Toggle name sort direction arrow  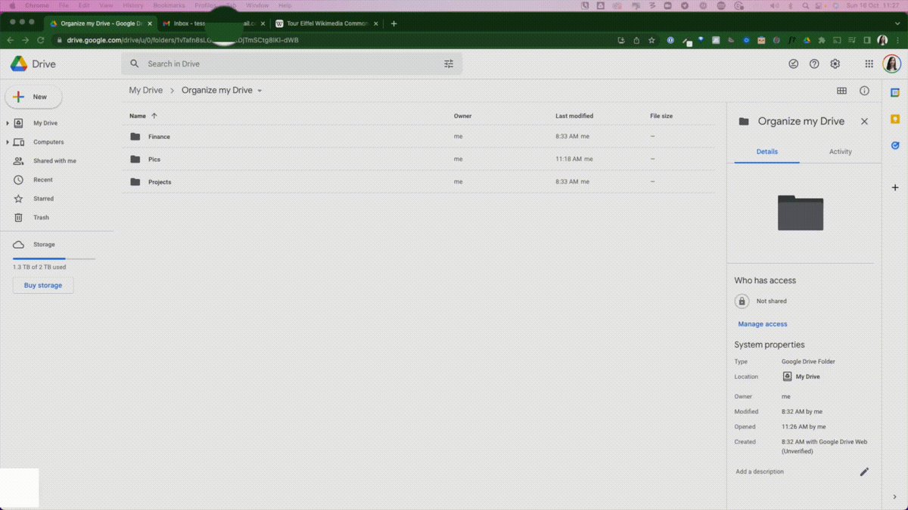tap(154, 116)
